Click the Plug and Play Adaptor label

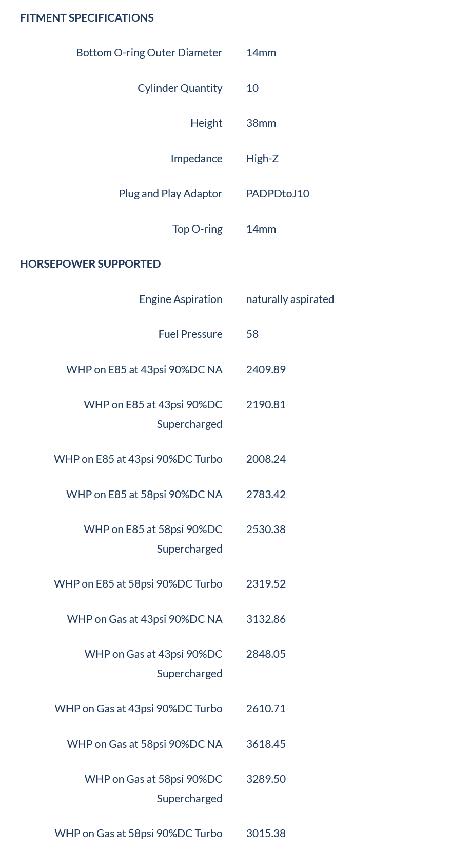pos(170,194)
